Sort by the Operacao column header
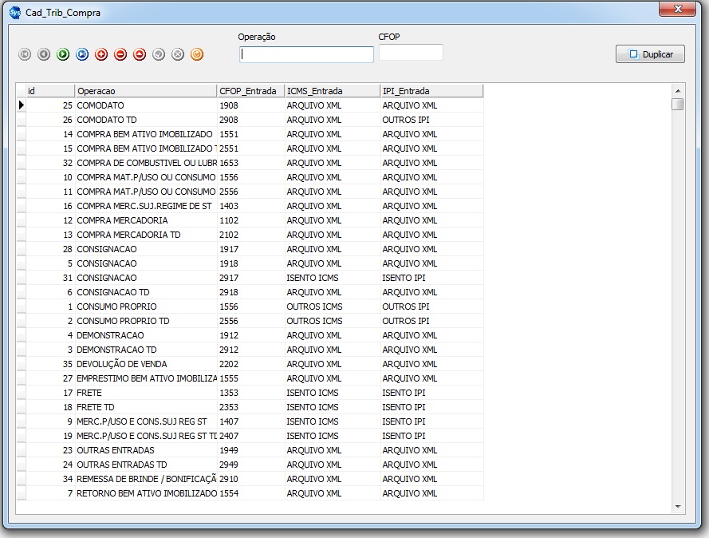 [146, 91]
